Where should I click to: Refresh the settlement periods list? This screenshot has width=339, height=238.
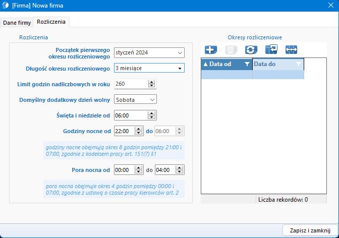click(x=251, y=49)
